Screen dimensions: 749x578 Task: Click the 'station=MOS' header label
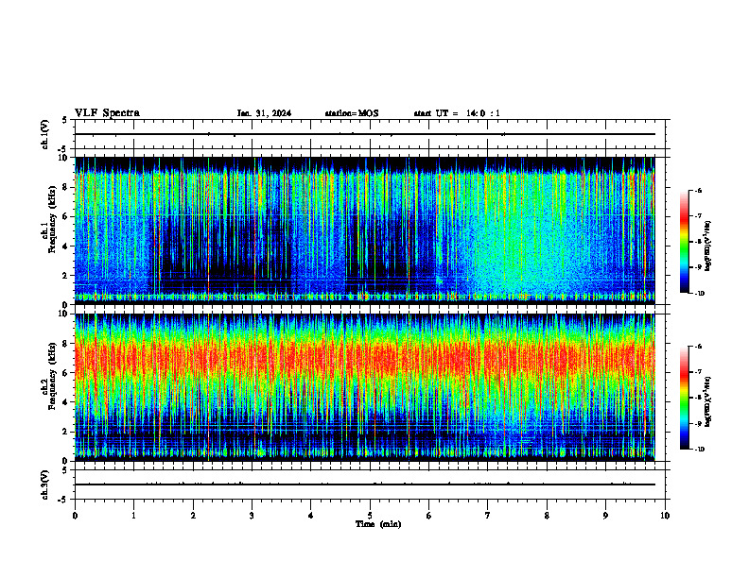click(x=352, y=113)
